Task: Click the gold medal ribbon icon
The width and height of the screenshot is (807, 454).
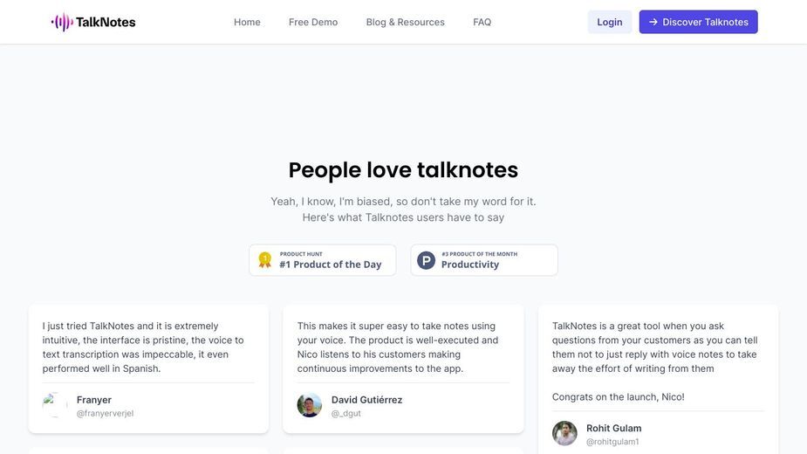Action: coord(265,259)
